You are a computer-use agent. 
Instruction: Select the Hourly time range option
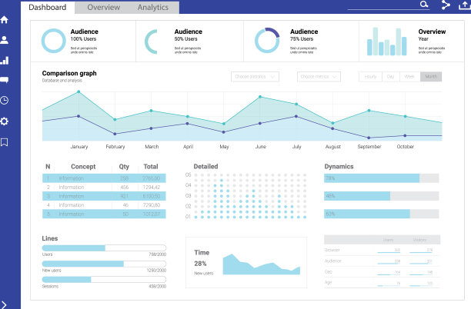pyautogui.click(x=370, y=77)
